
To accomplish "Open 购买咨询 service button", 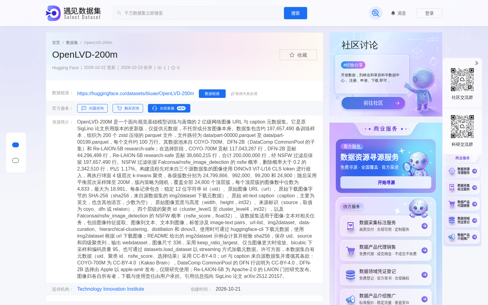I will [128, 108].
